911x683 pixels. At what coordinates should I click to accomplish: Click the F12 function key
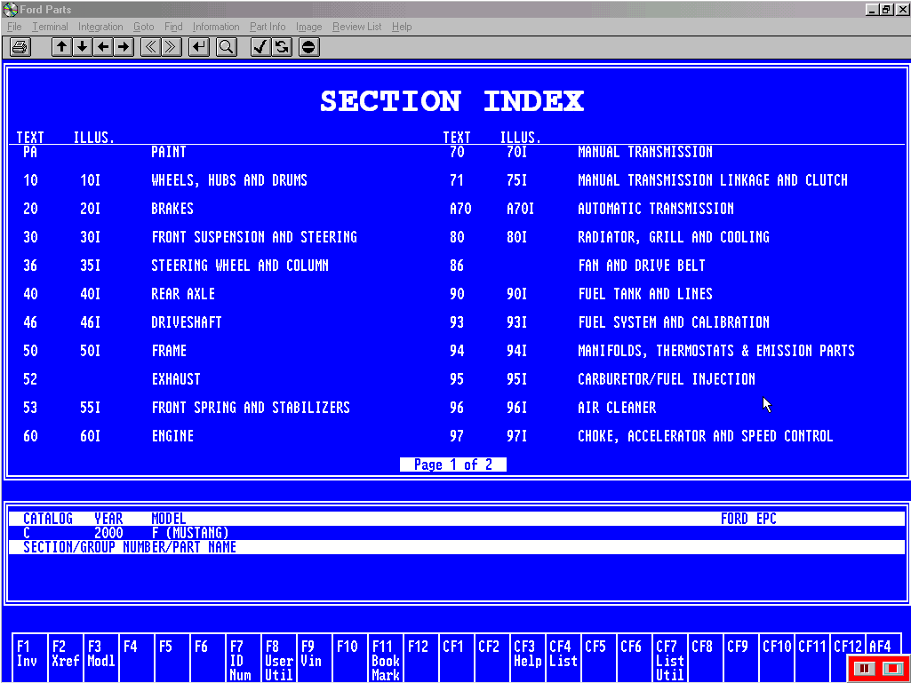tap(420, 657)
